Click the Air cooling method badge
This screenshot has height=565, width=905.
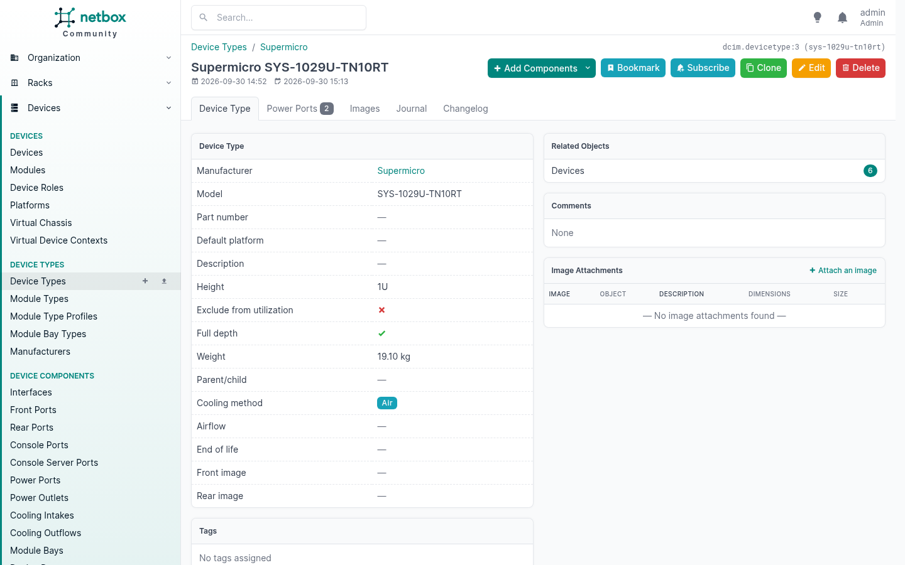click(x=387, y=403)
